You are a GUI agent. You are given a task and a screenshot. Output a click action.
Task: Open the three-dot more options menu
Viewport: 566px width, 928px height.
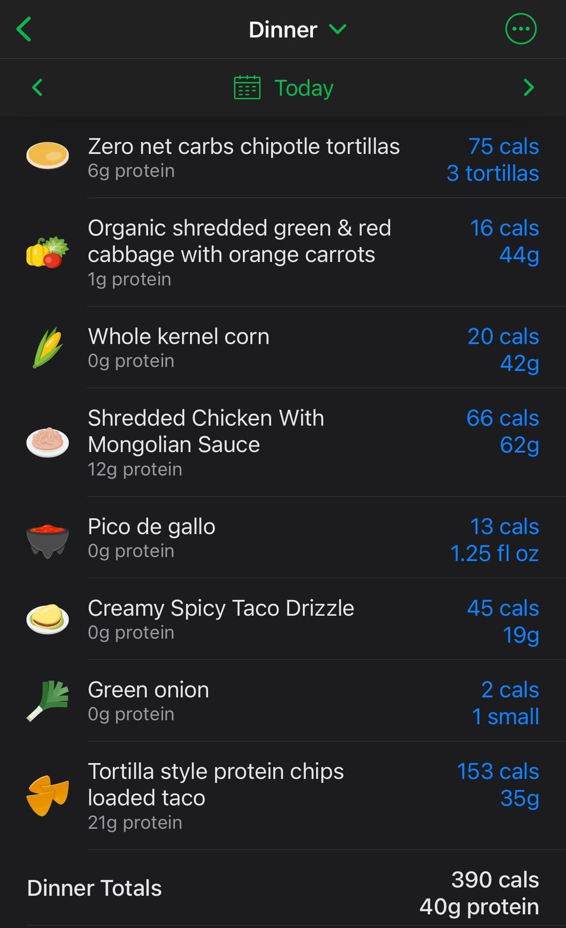coord(520,29)
